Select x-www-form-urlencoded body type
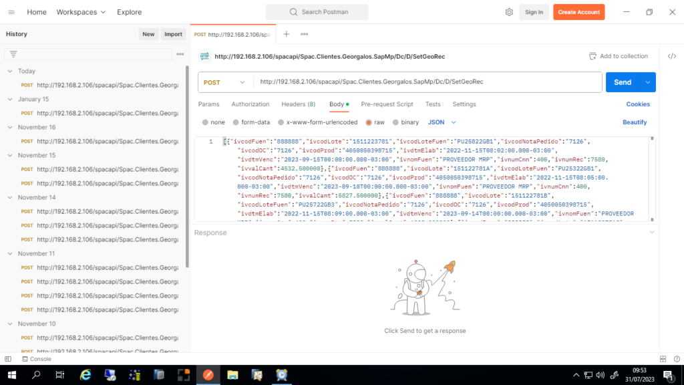684x385 pixels. pos(281,123)
